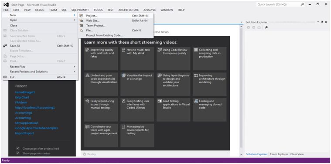This screenshot has width=331, height=164.
Task: Click Solution Explorer home icon
Action: click(x=259, y=27)
